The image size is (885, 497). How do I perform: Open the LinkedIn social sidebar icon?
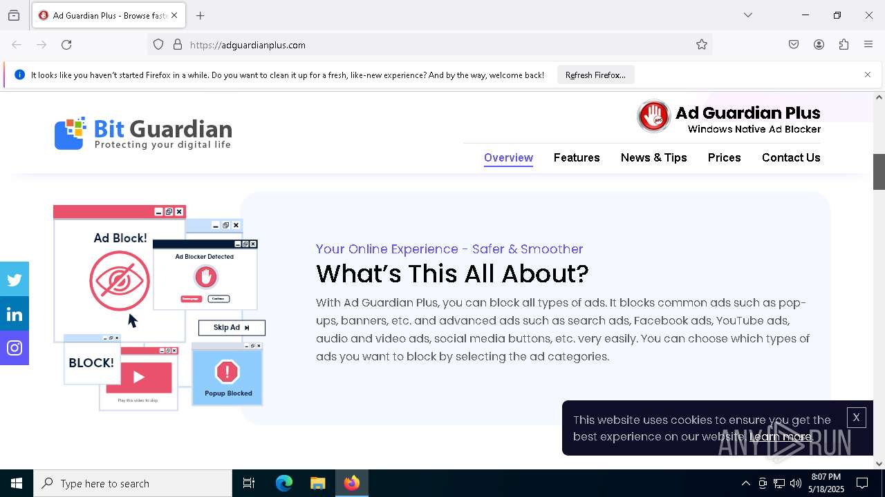point(15,314)
